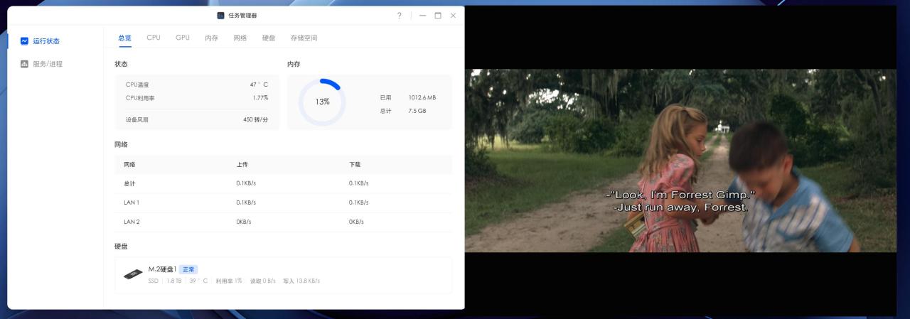
Task: Minimize the 任务管理器 window
Action: (422, 16)
